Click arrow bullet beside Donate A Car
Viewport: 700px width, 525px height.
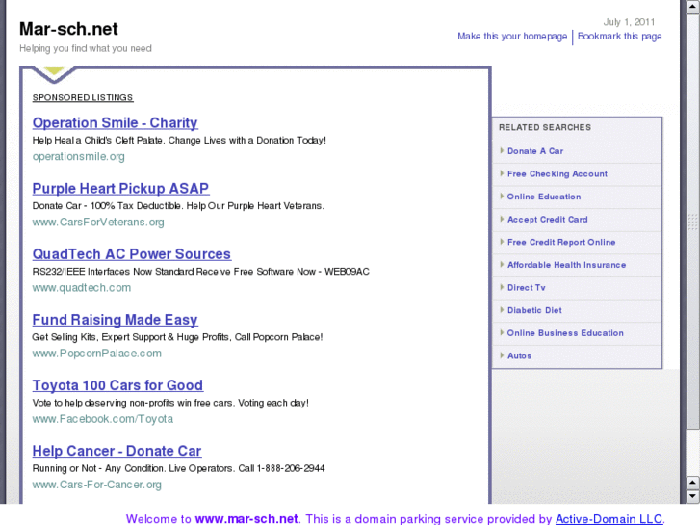click(502, 150)
